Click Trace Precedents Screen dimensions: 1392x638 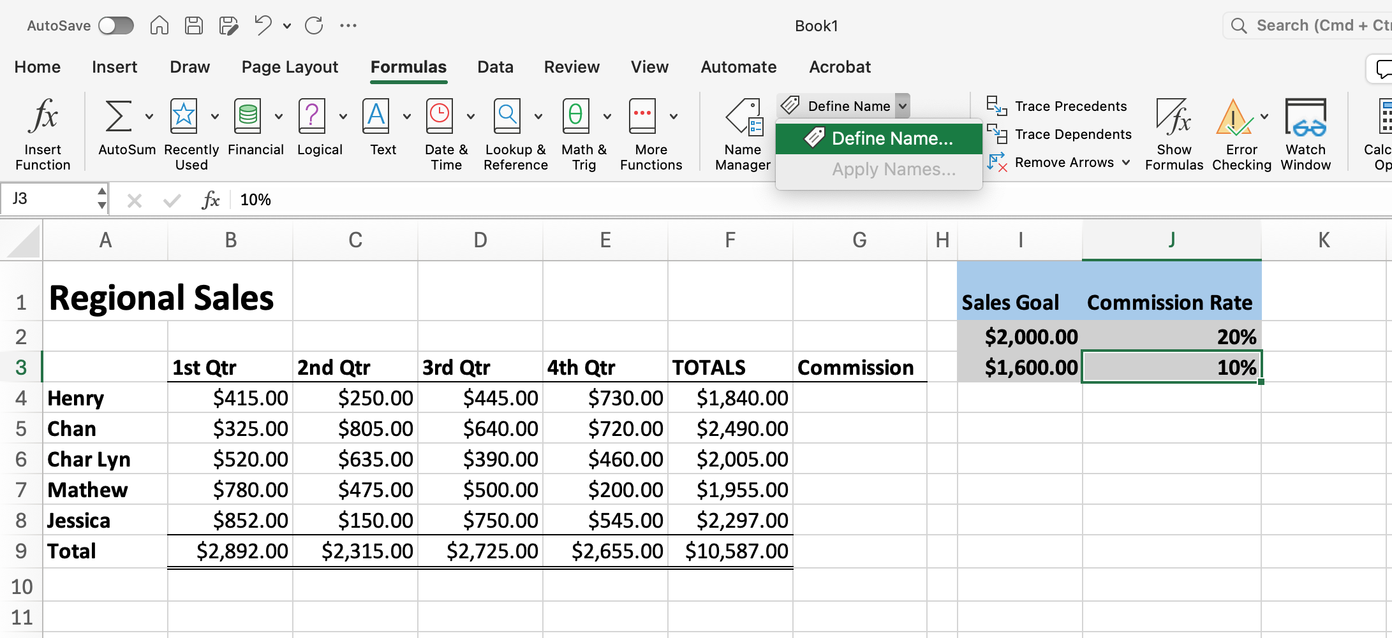point(1057,106)
